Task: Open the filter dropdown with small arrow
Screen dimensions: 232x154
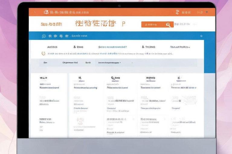Action: pyautogui.click(x=109, y=63)
